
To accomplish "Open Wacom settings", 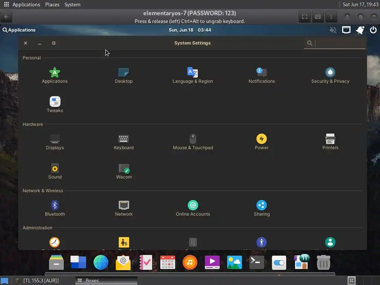I will [124, 171].
